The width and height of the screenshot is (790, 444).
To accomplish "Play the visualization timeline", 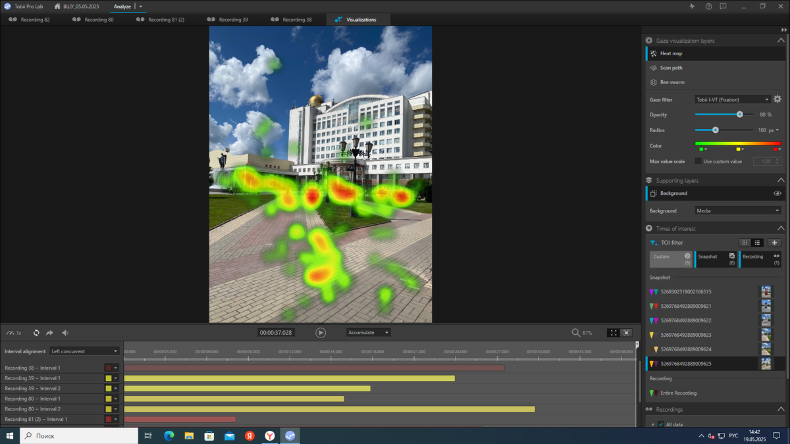I will click(x=321, y=333).
